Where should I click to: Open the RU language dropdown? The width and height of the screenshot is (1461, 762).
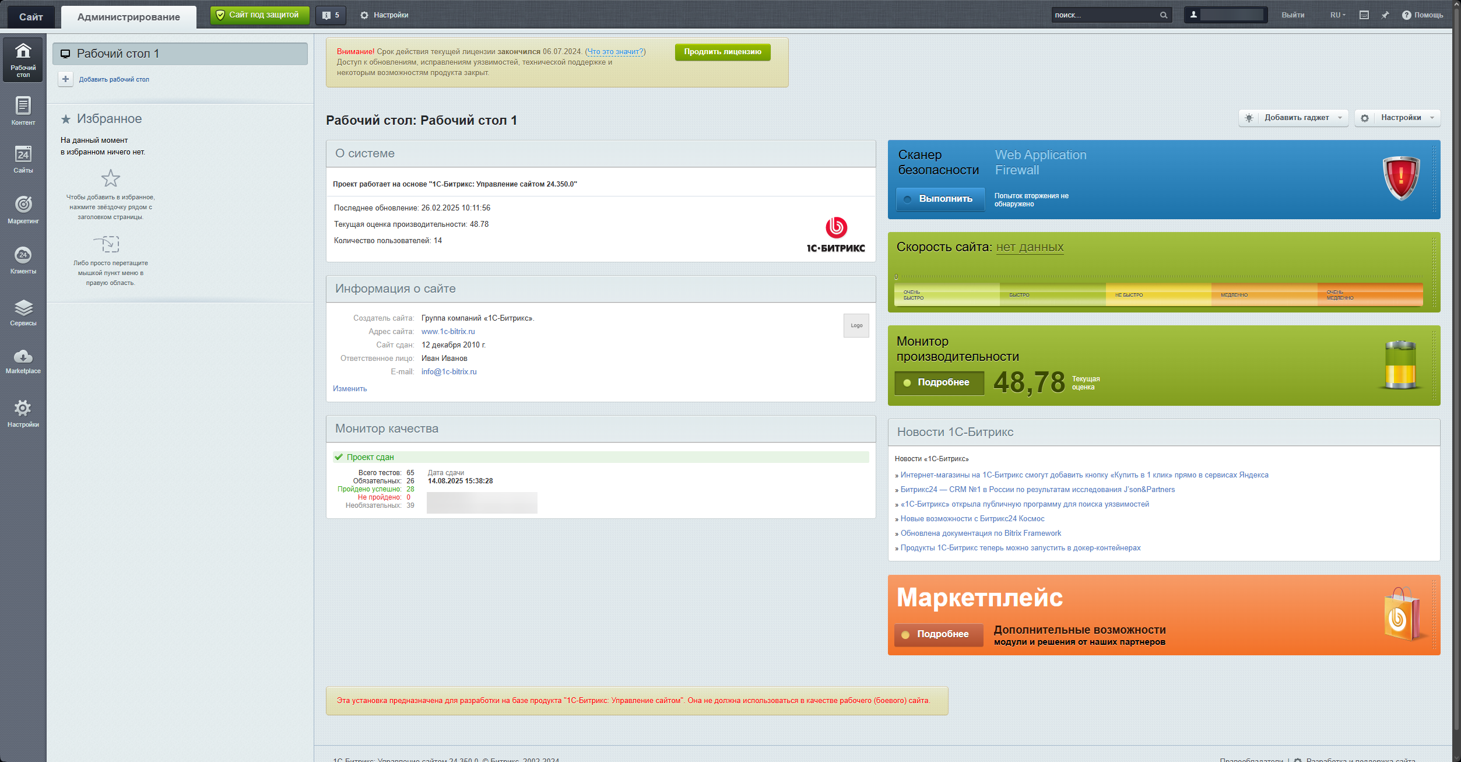point(1337,15)
